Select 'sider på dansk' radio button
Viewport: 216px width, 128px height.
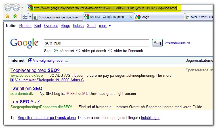pos(78,51)
